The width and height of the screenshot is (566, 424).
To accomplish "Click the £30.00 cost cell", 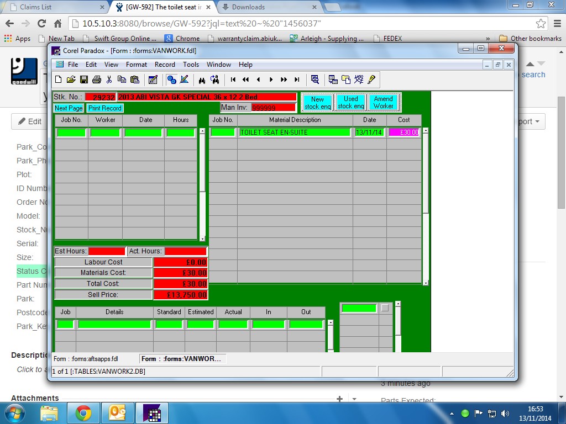I will tap(404, 132).
